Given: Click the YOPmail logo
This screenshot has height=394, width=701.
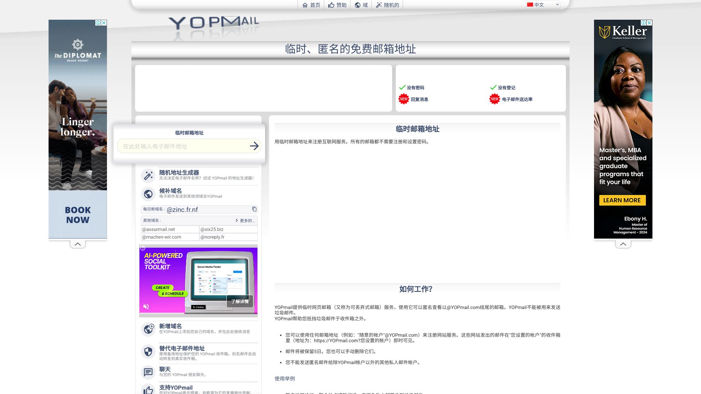Looking at the screenshot, I should [x=214, y=23].
